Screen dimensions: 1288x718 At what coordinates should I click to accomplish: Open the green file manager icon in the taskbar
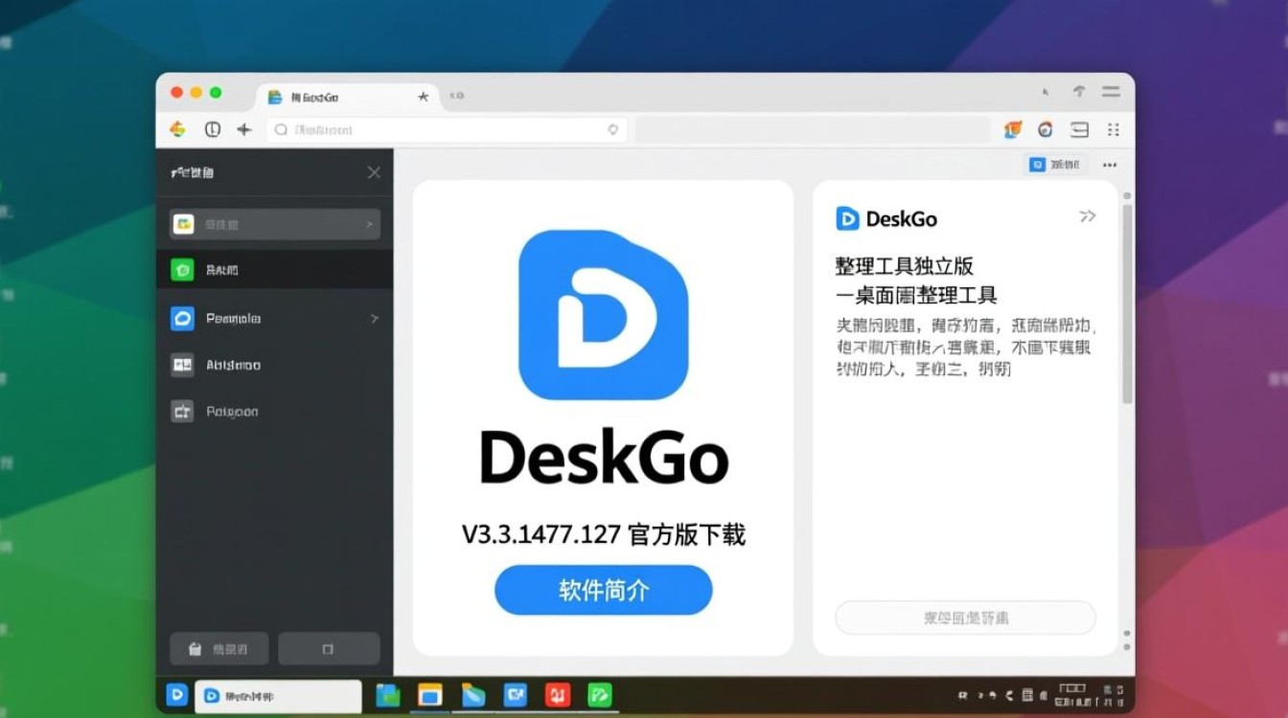coord(387,696)
